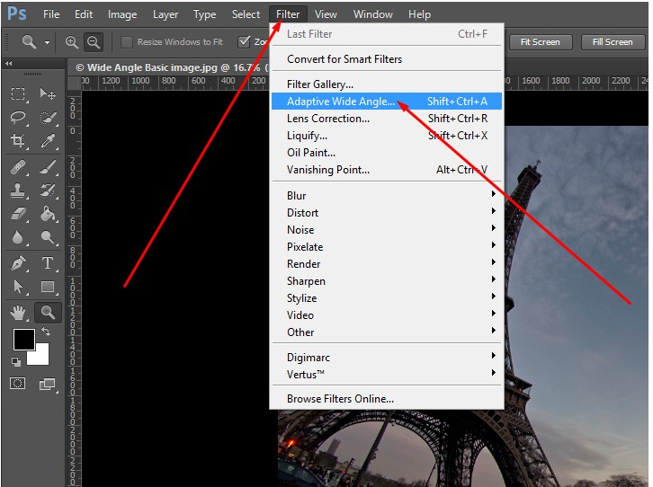Choose Oil Paint filter
This screenshot has width=653, height=487.
pyautogui.click(x=387, y=152)
